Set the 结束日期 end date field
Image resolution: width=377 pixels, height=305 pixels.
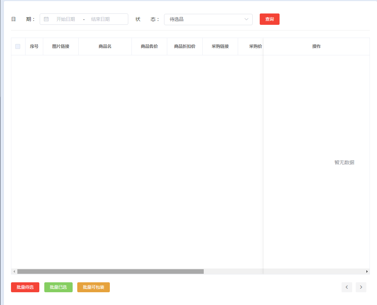pos(100,19)
